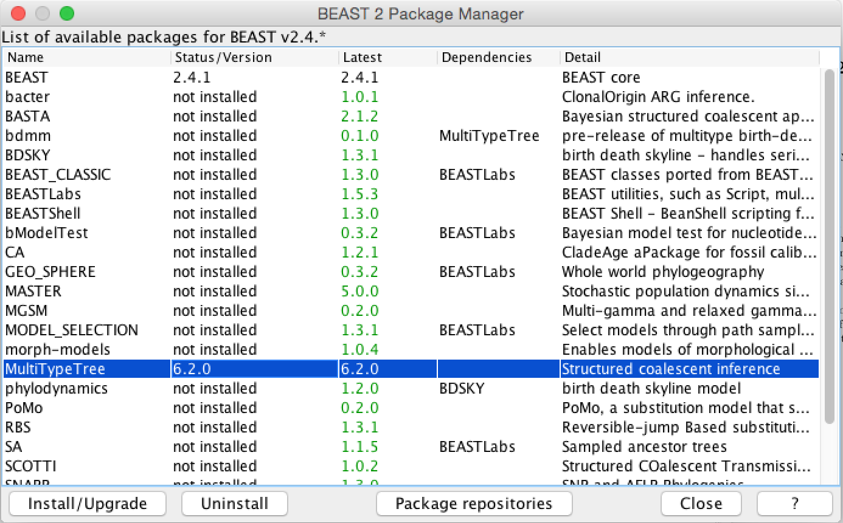Screen dimensions: 843x523
Task: Open help with the ? button
Action: pos(795,504)
